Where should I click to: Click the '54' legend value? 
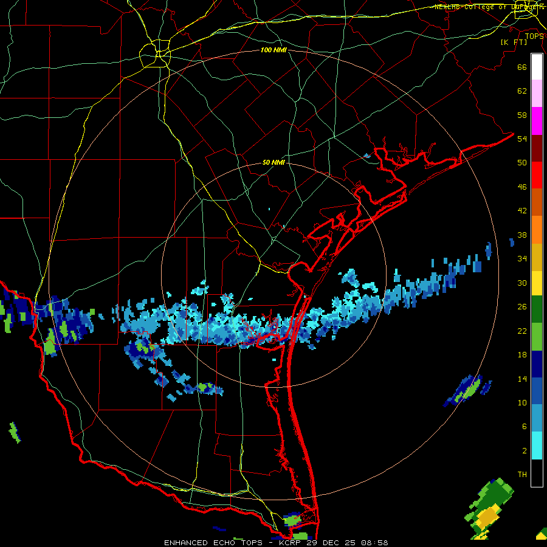(522, 139)
